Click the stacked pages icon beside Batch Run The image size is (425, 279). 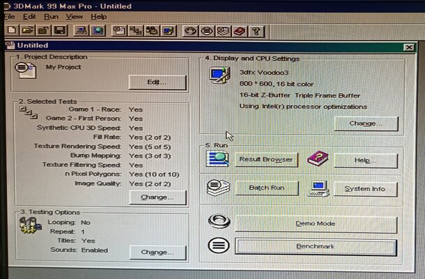point(218,188)
